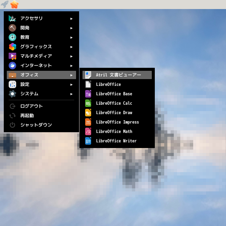
Task: Click the Atril document viewer icon
Action: coord(88,75)
